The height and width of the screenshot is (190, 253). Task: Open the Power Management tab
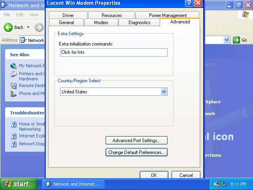168,15
